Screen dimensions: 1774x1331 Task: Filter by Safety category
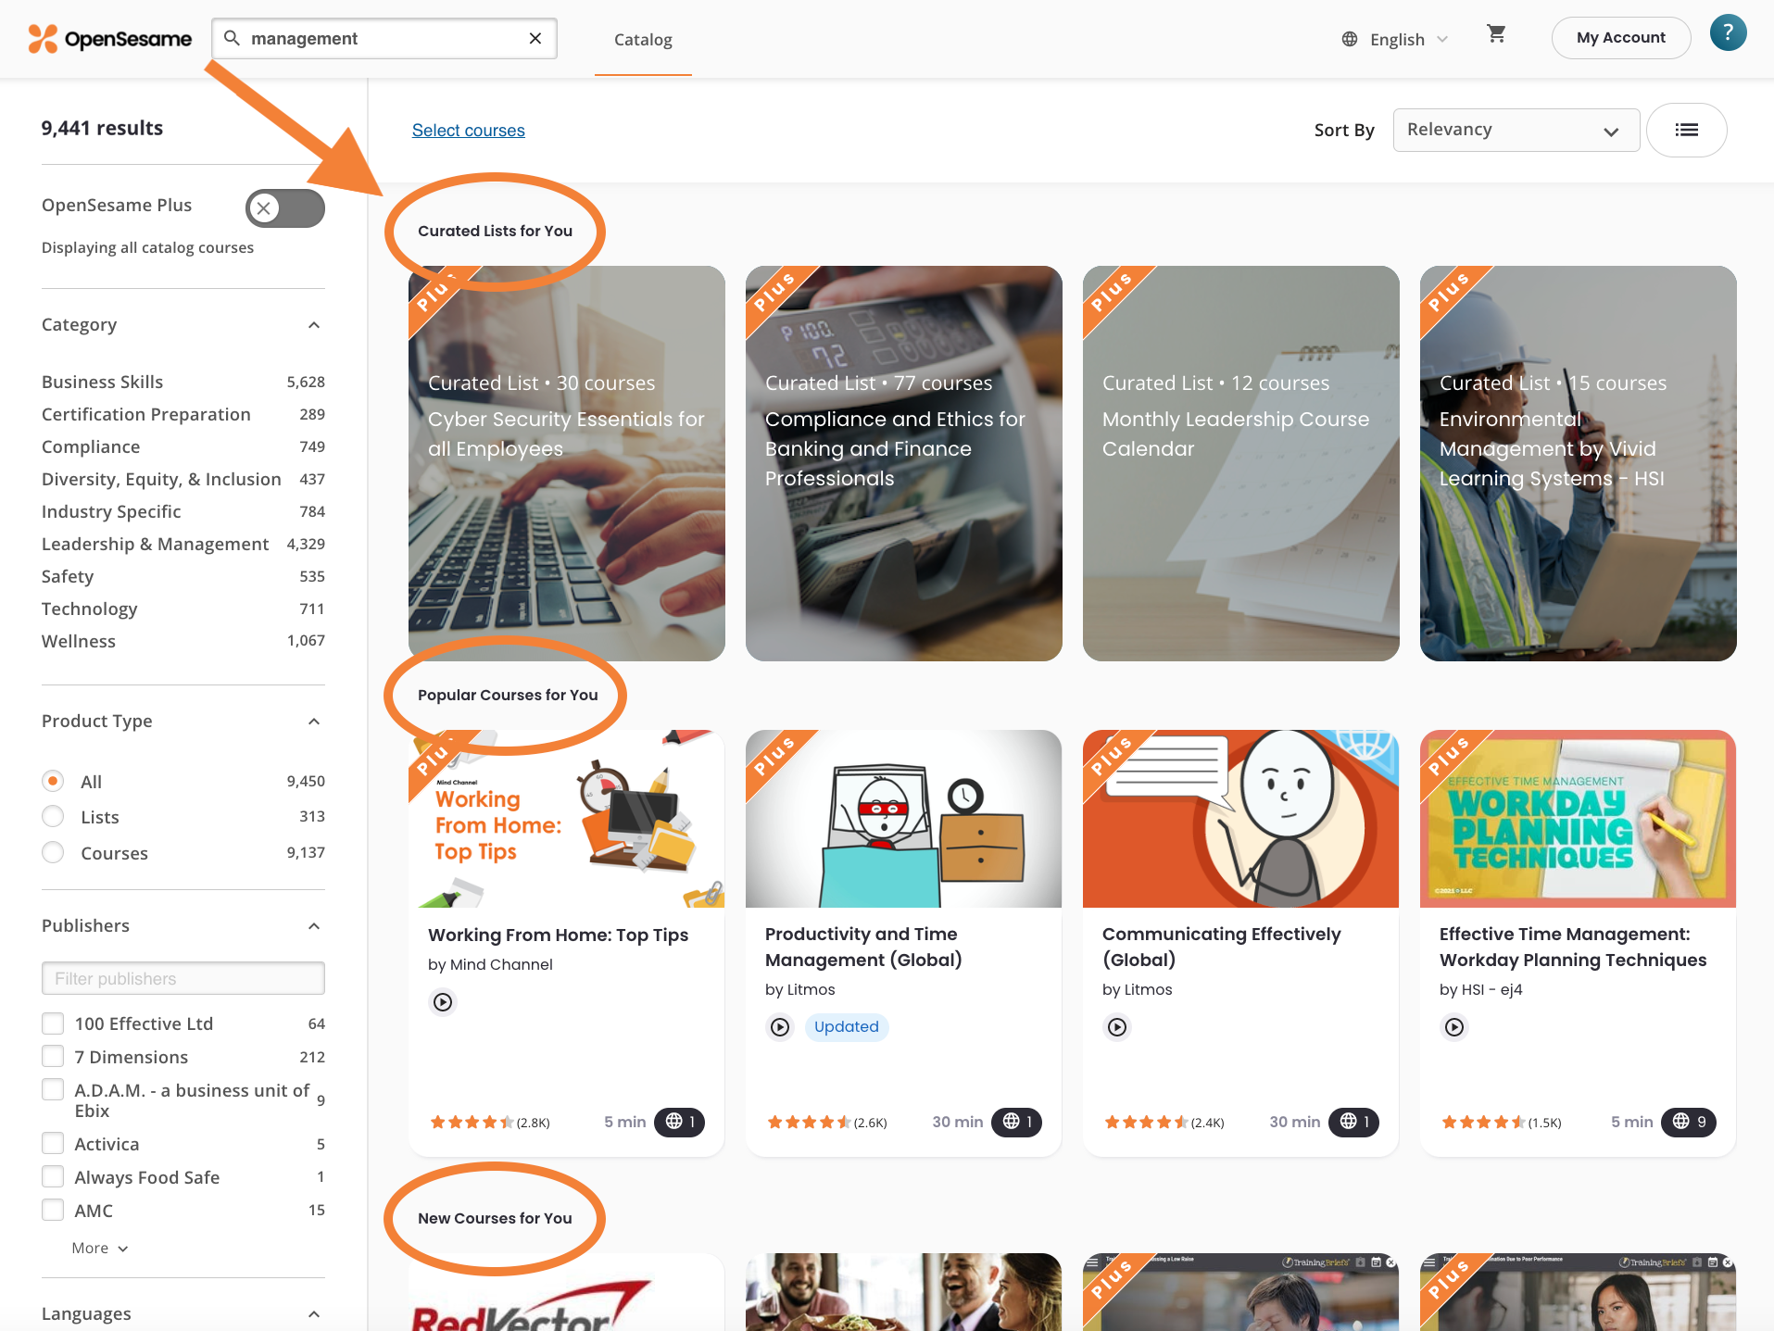(68, 576)
